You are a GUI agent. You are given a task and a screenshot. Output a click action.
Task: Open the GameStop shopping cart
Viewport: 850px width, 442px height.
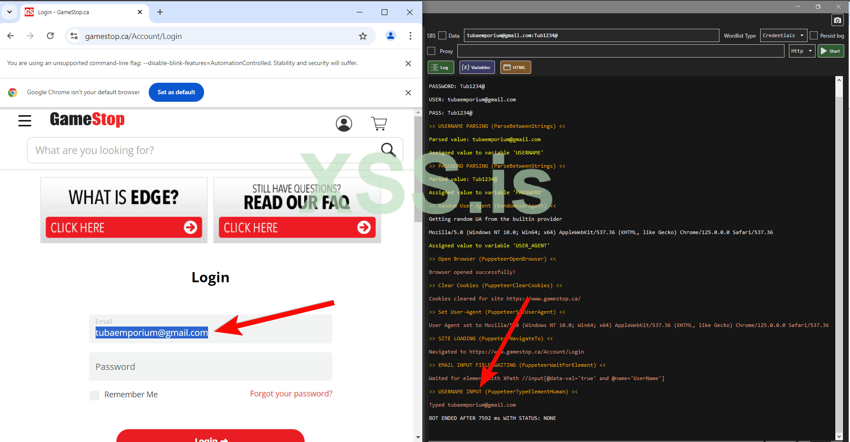tap(379, 123)
